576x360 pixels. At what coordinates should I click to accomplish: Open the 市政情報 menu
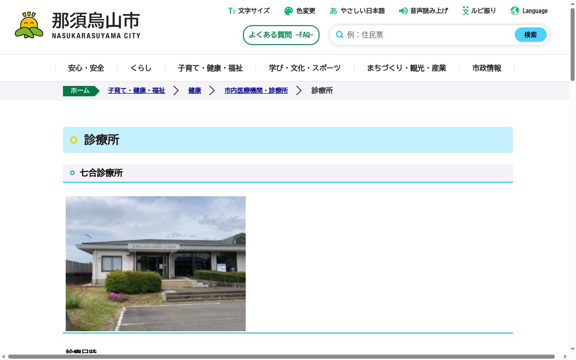click(486, 68)
